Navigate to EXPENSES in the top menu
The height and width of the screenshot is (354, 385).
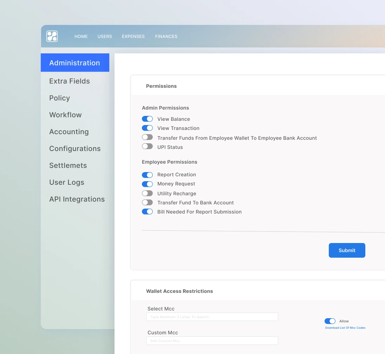tap(133, 36)
